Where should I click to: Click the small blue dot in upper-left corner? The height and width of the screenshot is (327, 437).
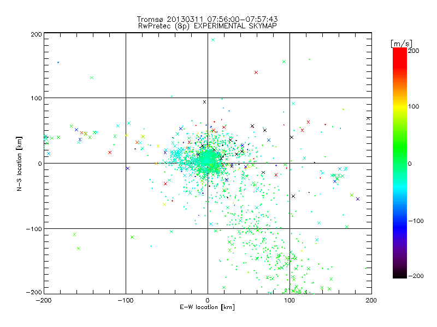[58, 62]
